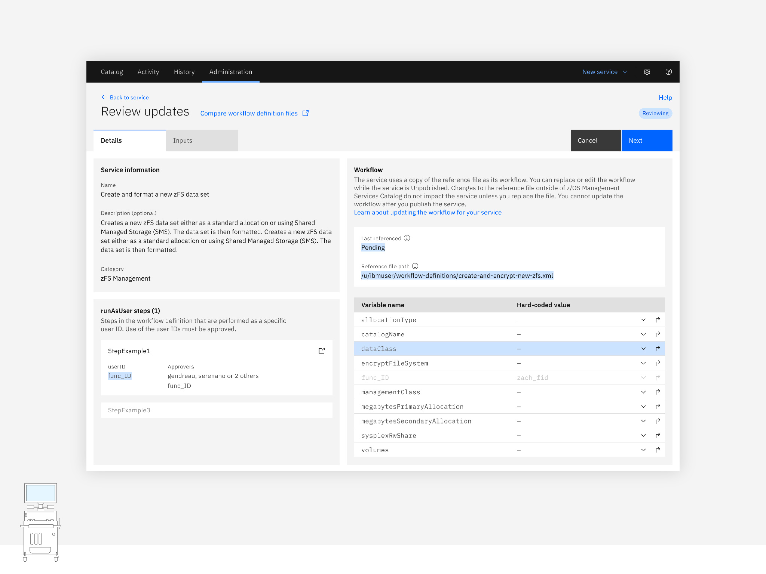Click the Cancel button
This screenshot has height=574, width=766.
click(x=596, y=141)
